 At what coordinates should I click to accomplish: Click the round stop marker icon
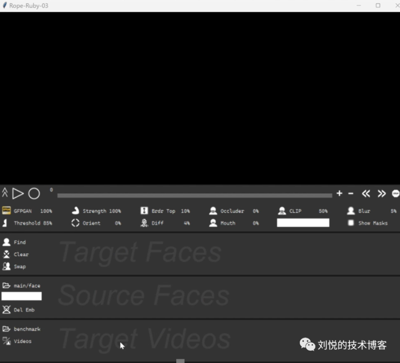[x=396, y=194]
